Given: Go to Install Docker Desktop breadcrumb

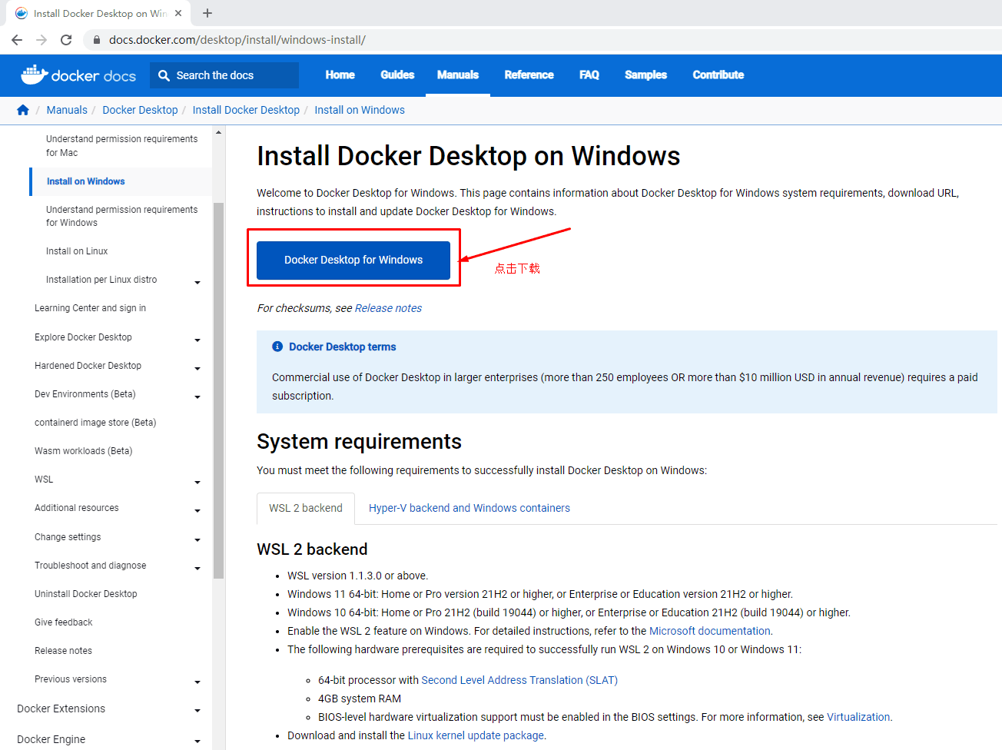Looking at the screenshot, I should [x=246, y=110].
